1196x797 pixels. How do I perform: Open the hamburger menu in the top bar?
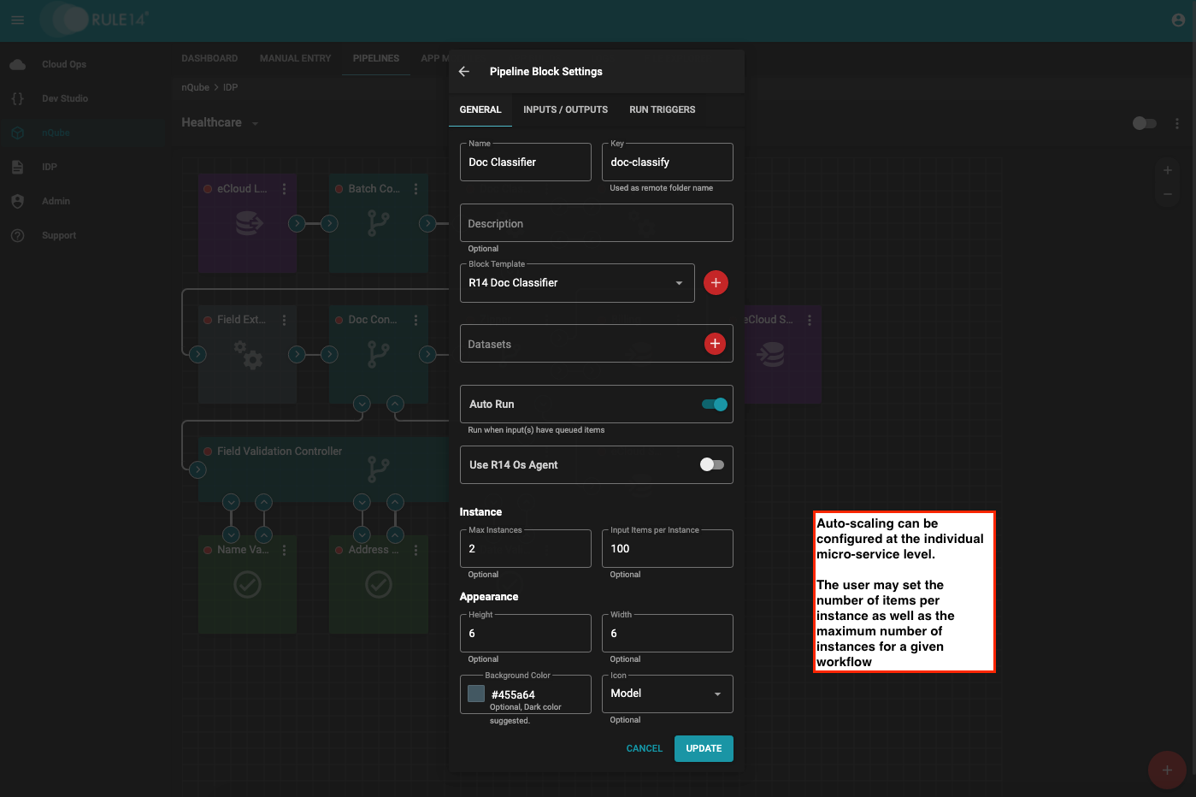coord(18,20)
